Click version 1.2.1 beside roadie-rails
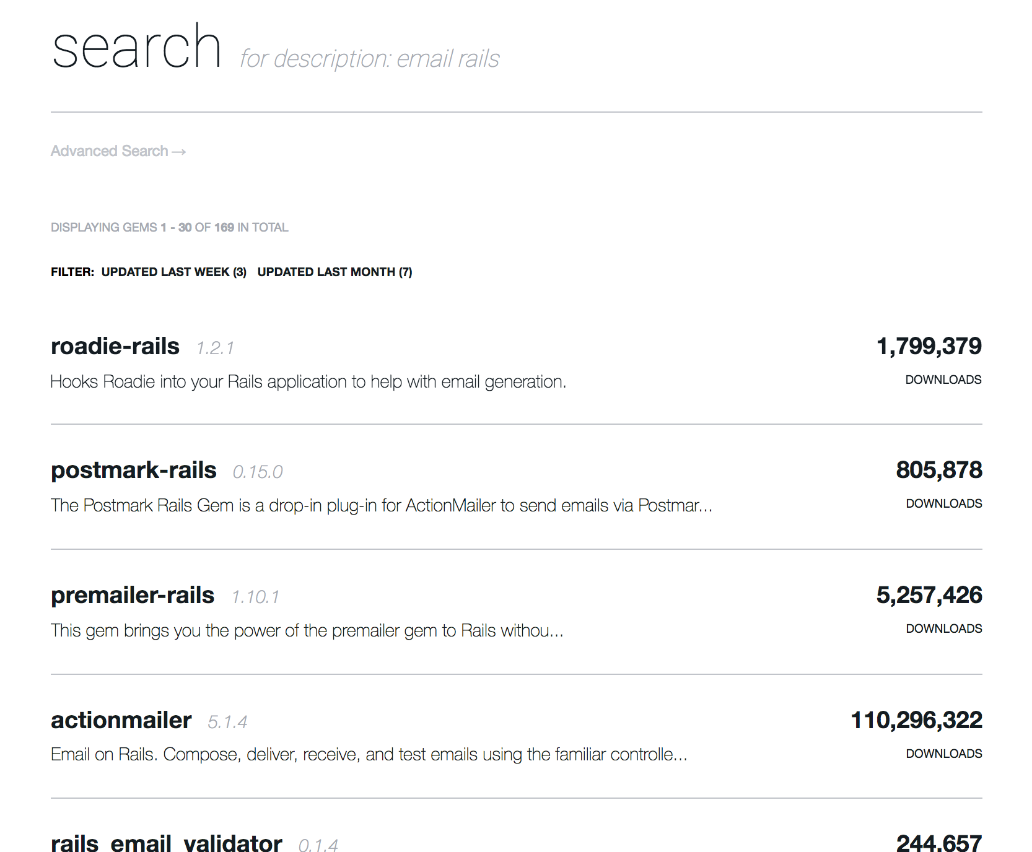The width and height of the screenshot is (1032, 852). (215, 348)
